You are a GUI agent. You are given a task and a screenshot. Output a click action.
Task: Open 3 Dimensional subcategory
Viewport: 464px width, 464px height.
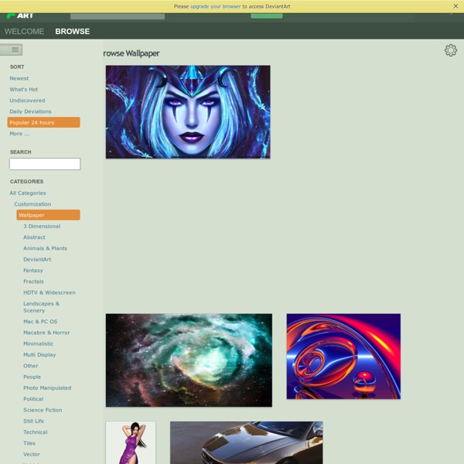pos(42,227)
